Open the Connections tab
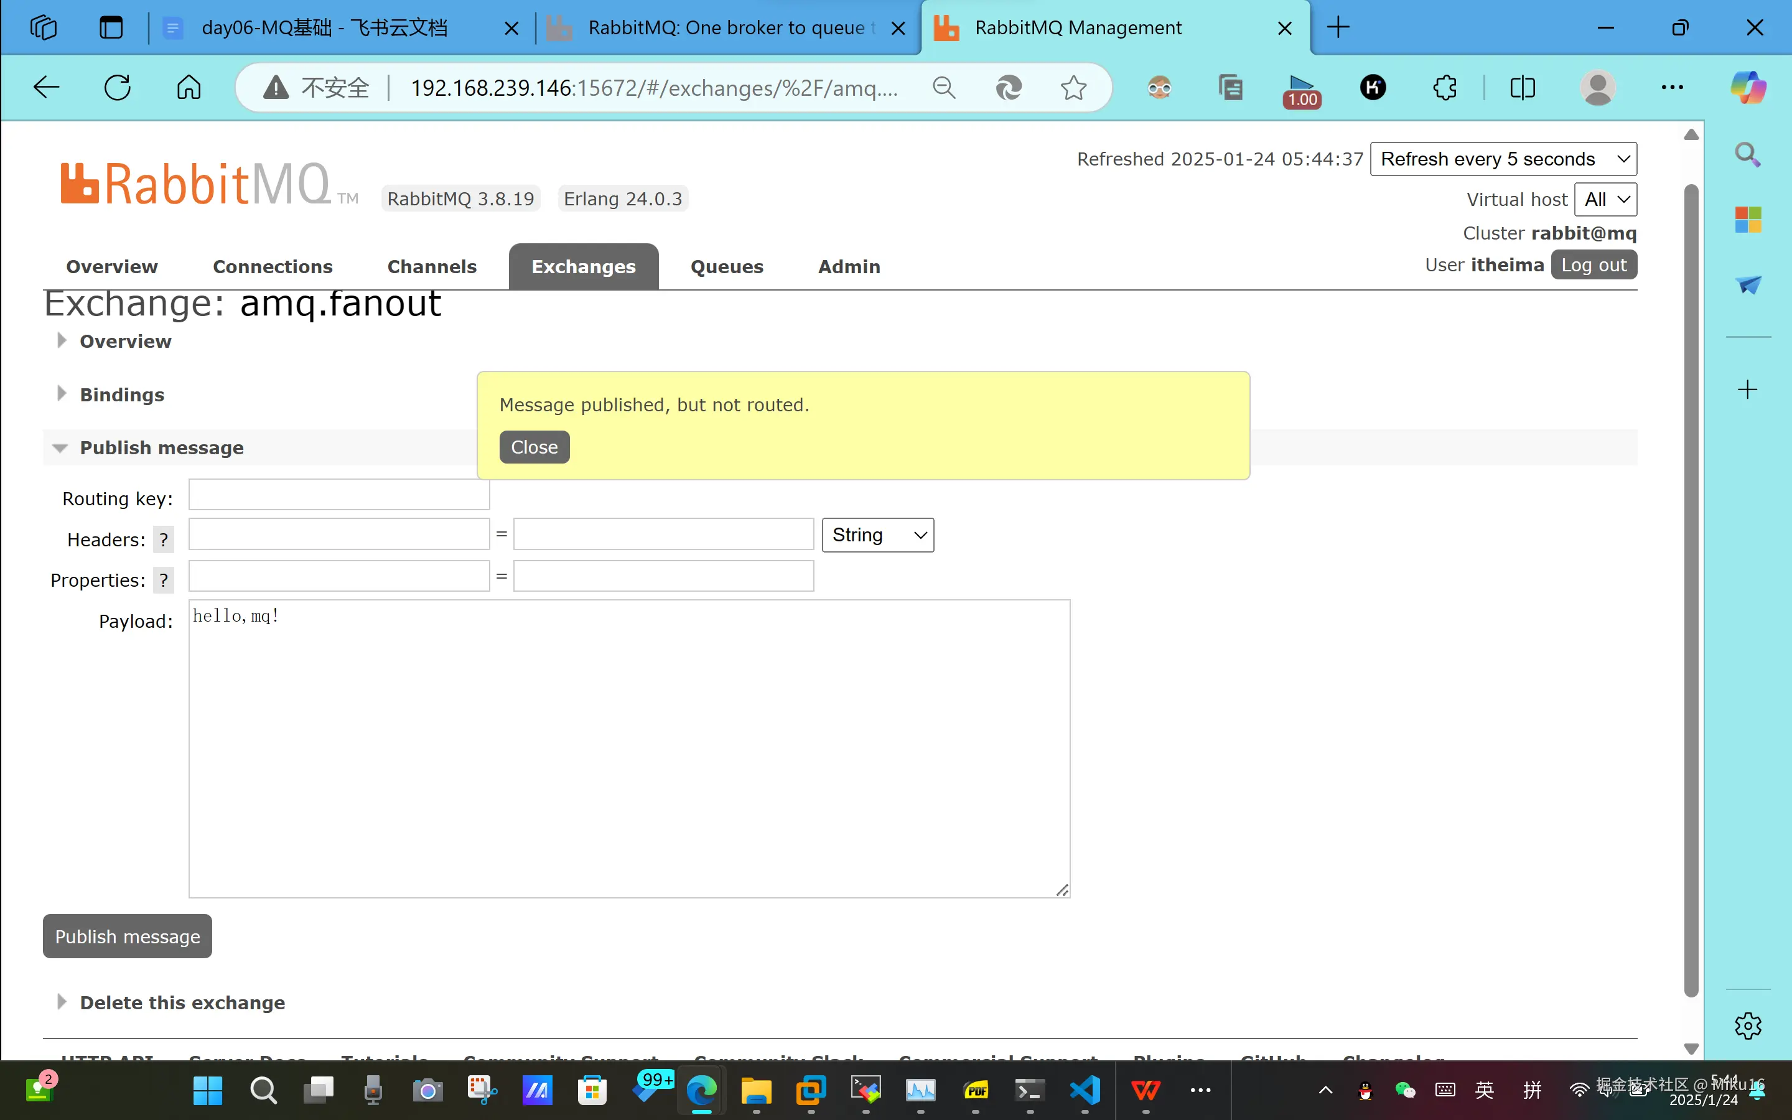This screenshot has height=1120, width=1792. (273, 266)
